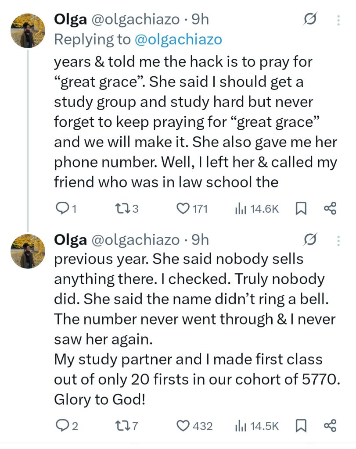Share the tweet about first class results
356x449 pixels.
pos(329,426)
